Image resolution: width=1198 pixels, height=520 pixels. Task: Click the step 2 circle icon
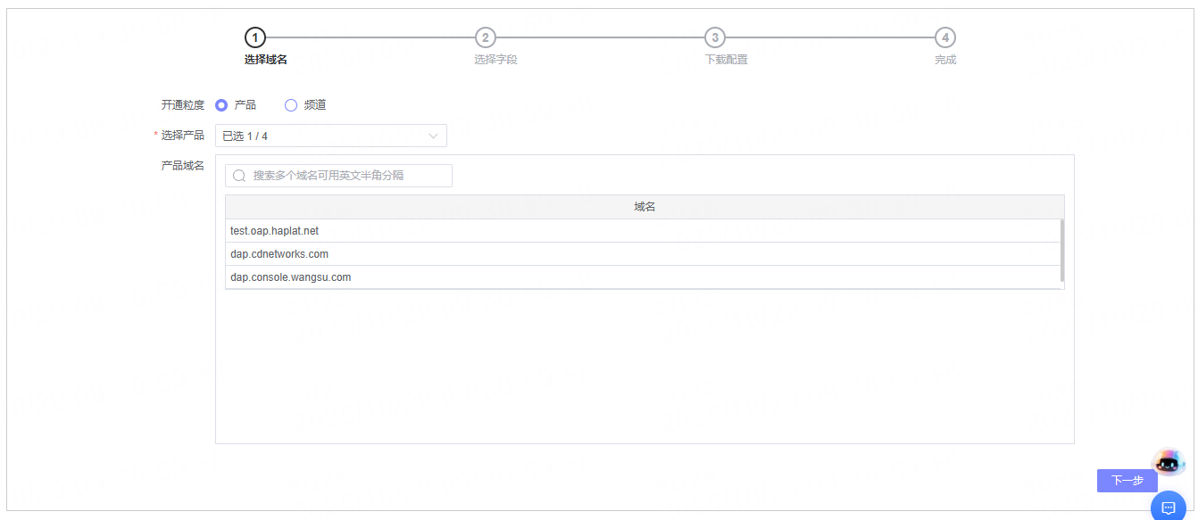pos(485,37)
